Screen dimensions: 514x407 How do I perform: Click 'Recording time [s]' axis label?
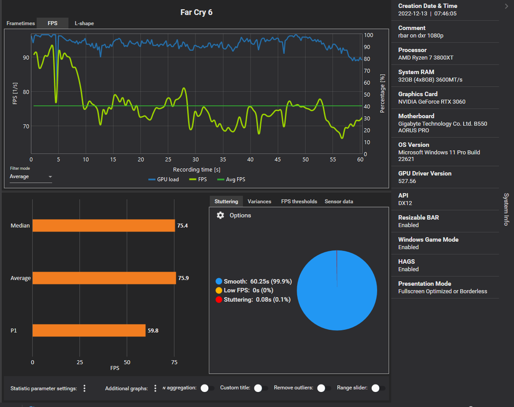point(197,170)
